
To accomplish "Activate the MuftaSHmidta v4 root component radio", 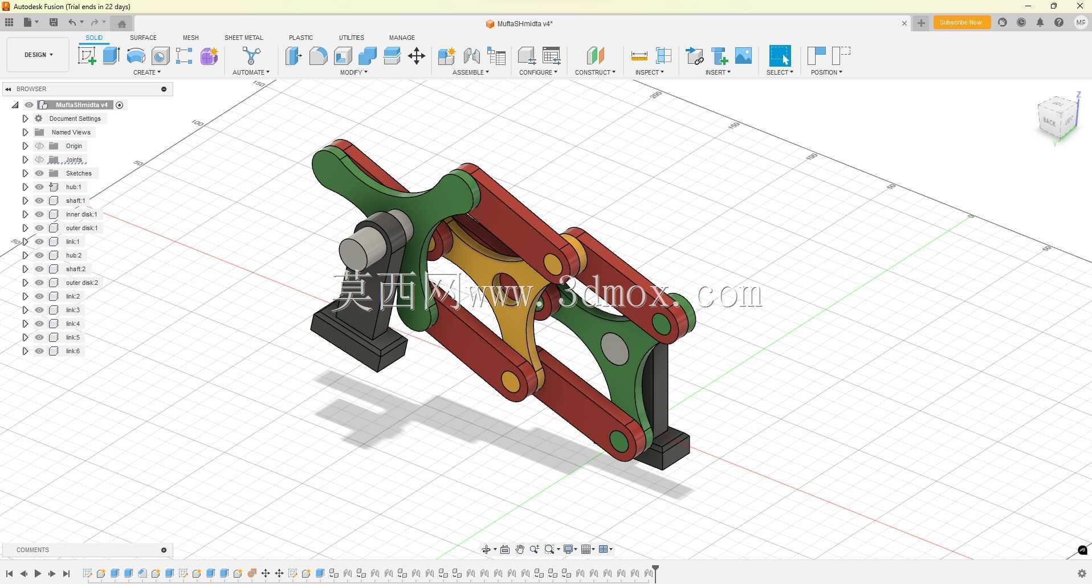I will click(120, 105).
